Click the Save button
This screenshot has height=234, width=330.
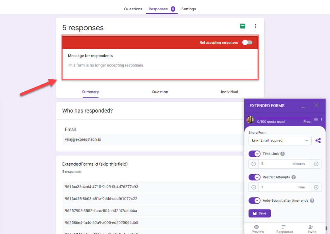click(259, 213)
